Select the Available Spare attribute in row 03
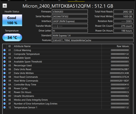Screen dimensions: 136x114 (x=22, y=58)
